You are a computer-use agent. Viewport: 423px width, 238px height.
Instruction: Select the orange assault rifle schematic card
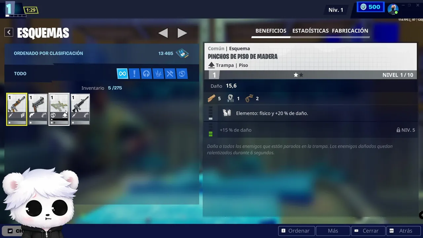point(17,109)
